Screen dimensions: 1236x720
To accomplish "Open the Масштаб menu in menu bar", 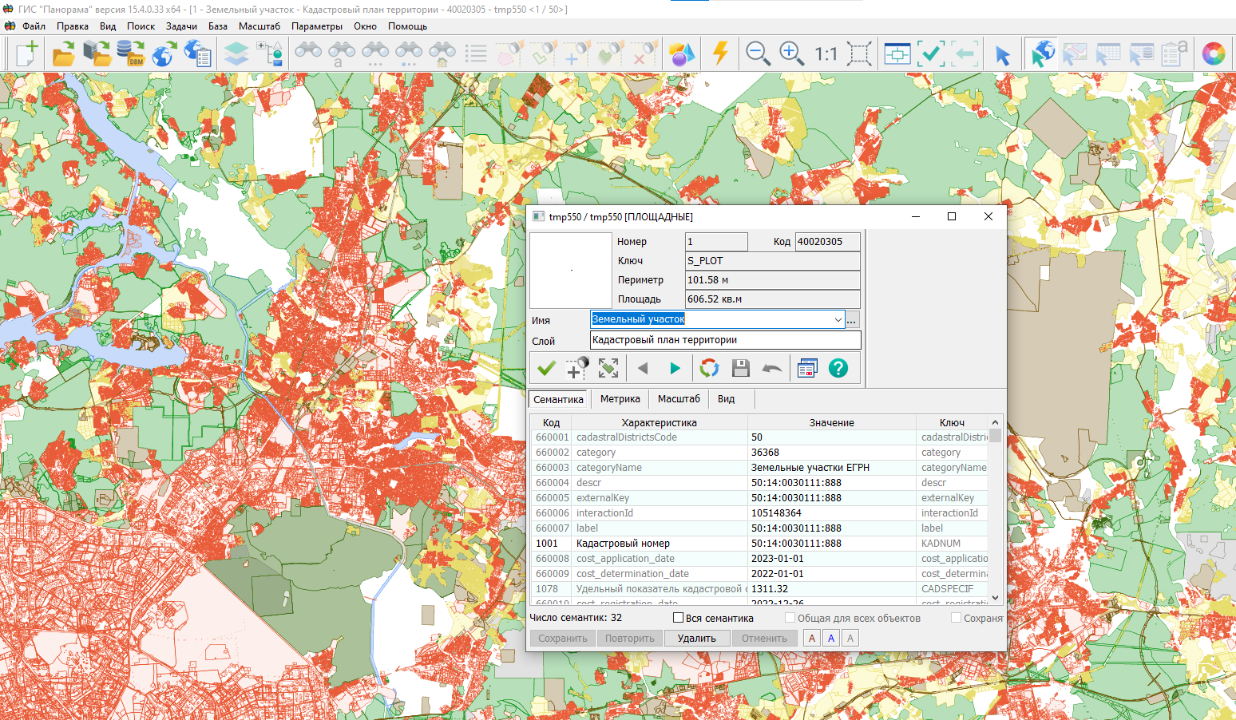I will point(259,26).
